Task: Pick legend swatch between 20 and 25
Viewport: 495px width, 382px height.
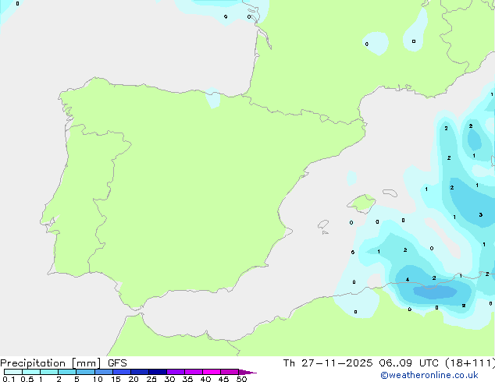Action: coord(139,372)
